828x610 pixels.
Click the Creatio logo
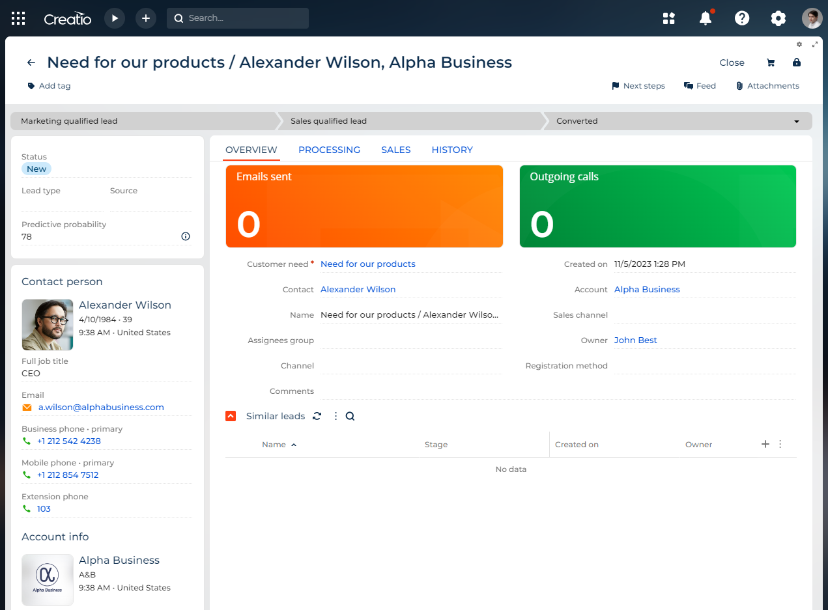(x=68, y=18)
